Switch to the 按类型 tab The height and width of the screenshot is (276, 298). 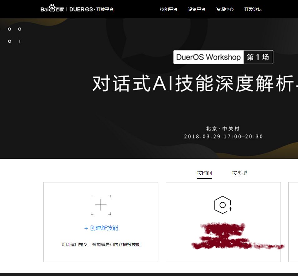pos(240,173)
